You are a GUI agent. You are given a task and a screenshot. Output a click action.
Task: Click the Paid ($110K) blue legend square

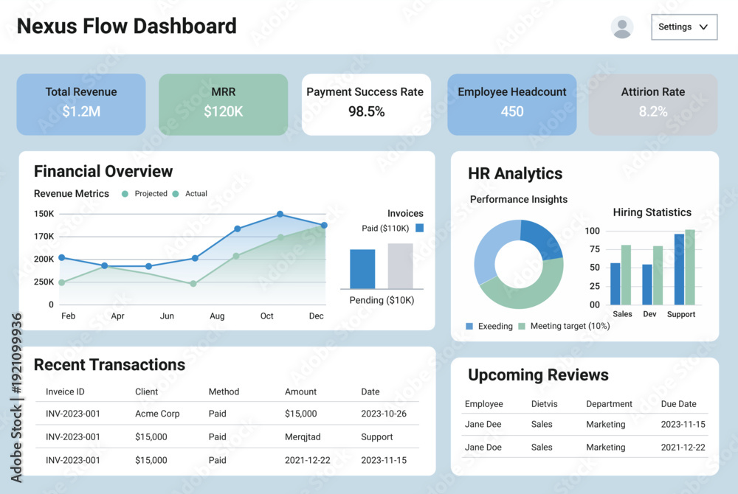(419, 228)
